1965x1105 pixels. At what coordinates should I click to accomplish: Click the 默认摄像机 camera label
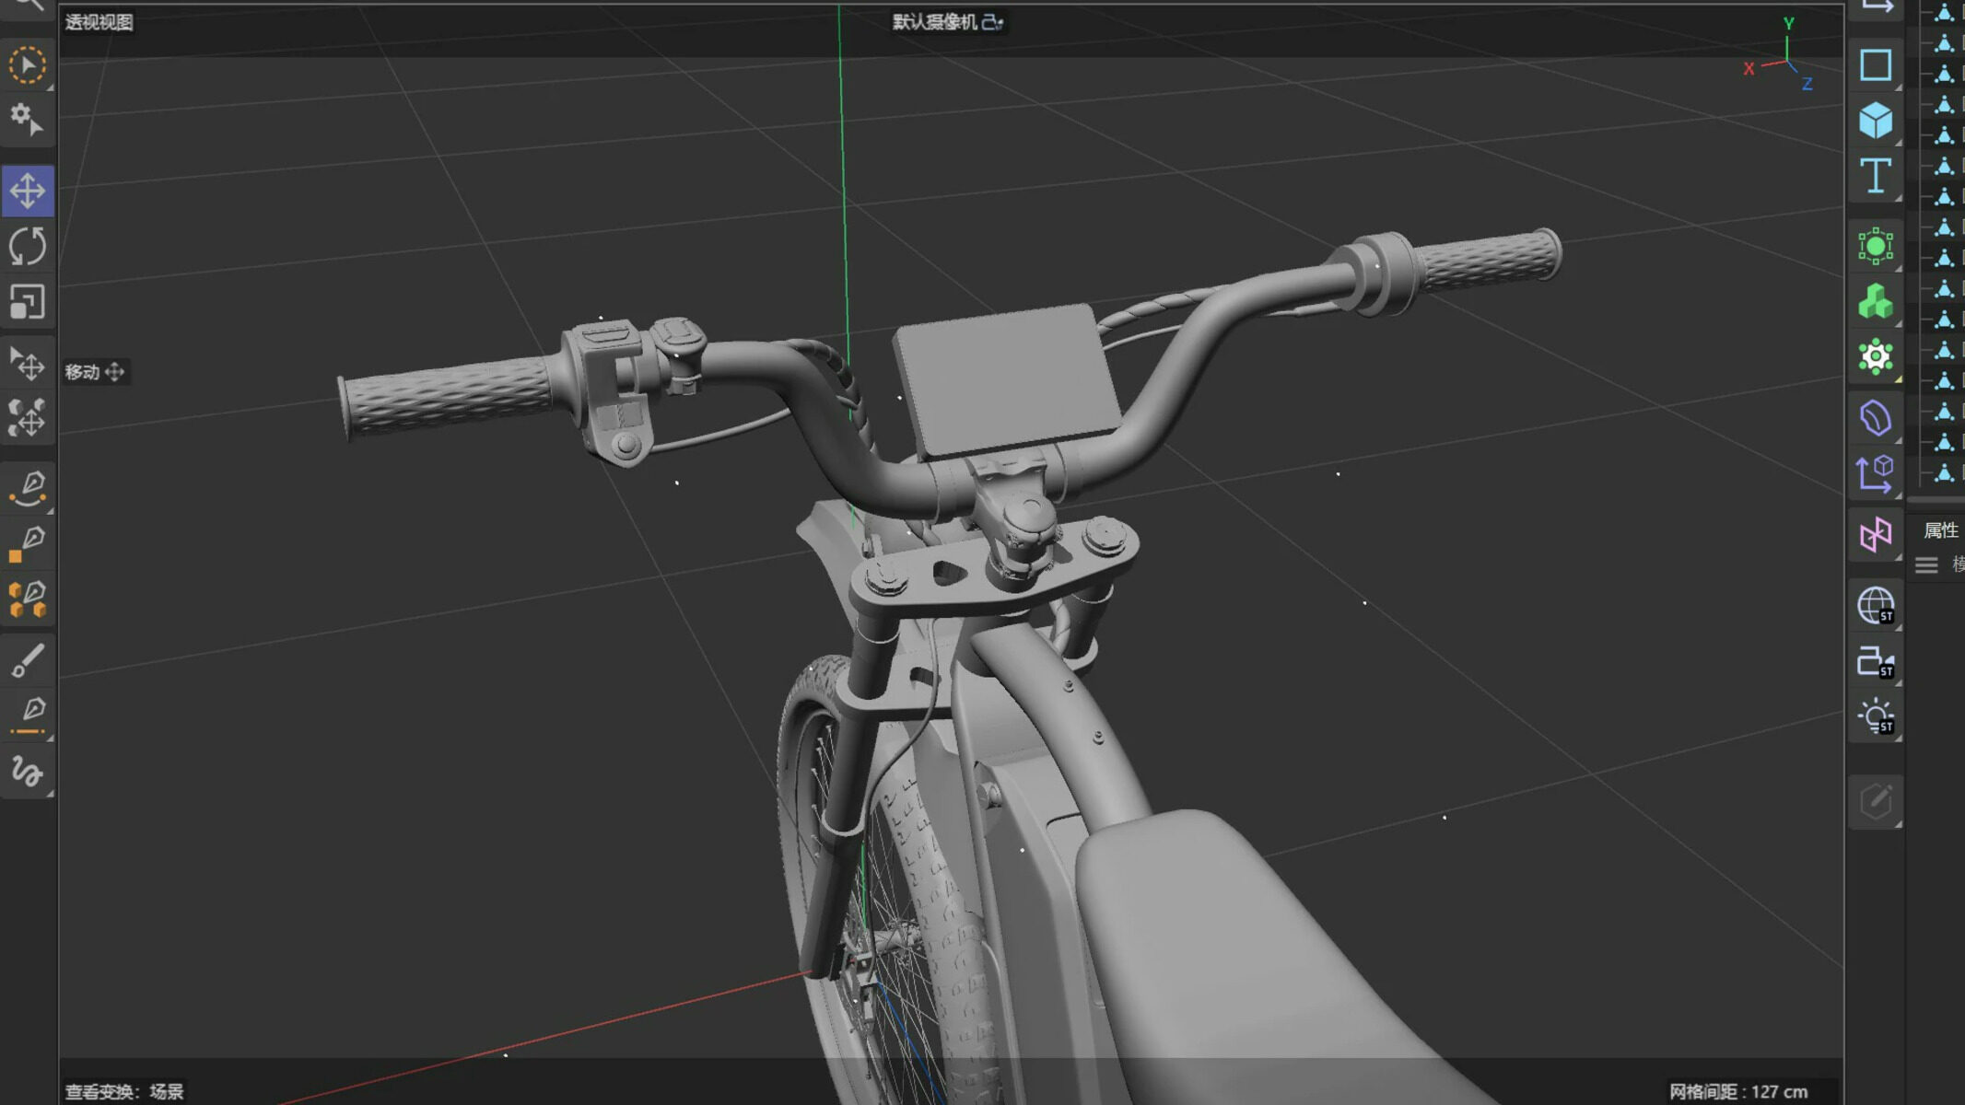(935, 22)
